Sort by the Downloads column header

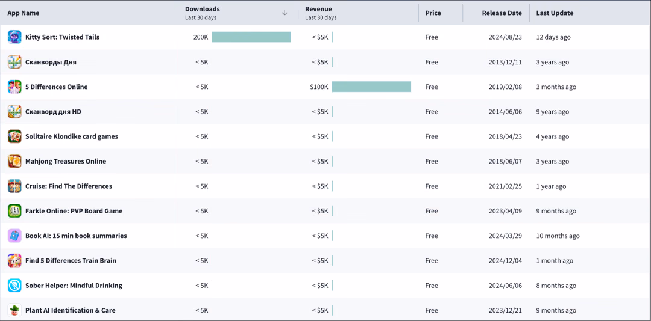pyautogui.click(x=203, y=9)
